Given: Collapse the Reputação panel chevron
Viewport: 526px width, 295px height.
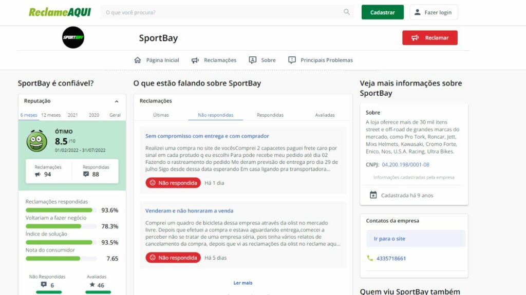Looking at the screenshot, I should coord(117,101).
